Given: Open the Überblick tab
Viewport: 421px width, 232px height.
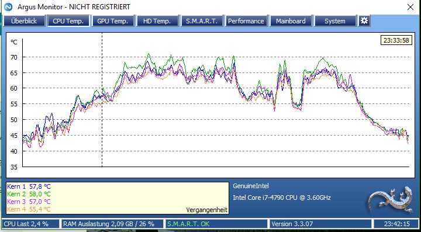Looking at the screenshot, I should click(24, 21).
